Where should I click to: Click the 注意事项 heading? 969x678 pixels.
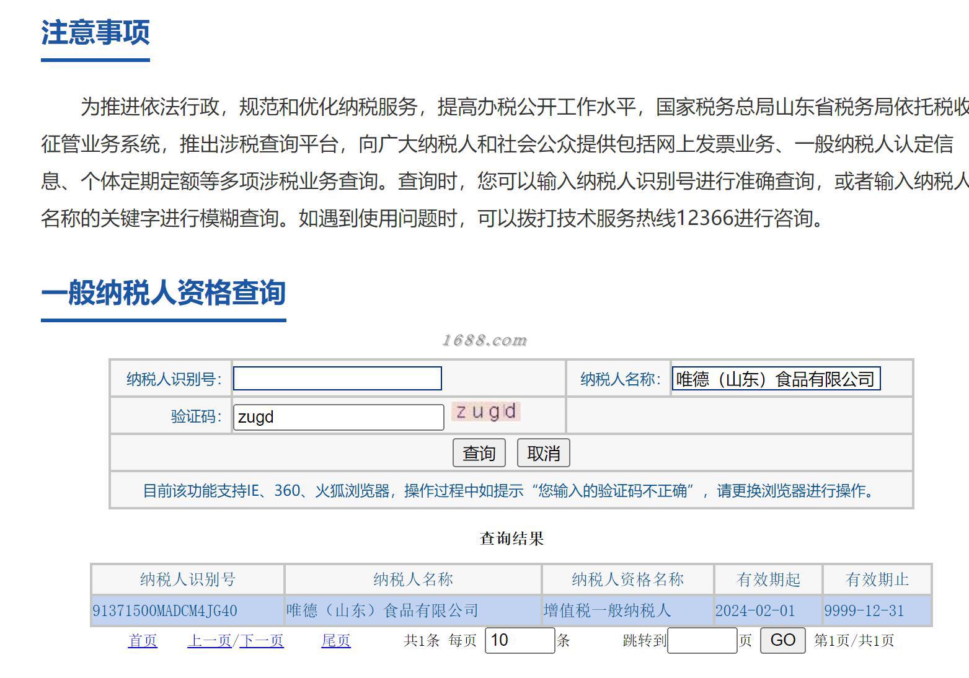(95, 32)
